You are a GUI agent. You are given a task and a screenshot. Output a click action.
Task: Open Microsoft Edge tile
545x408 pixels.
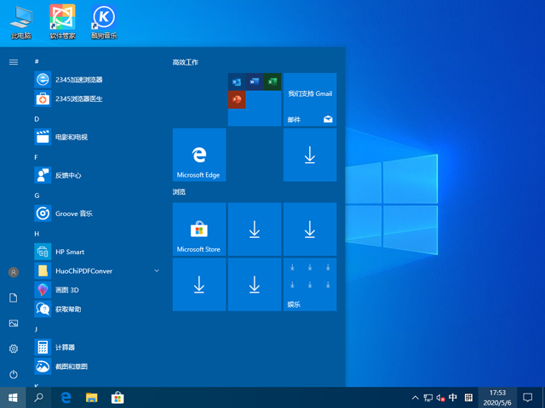199,155
